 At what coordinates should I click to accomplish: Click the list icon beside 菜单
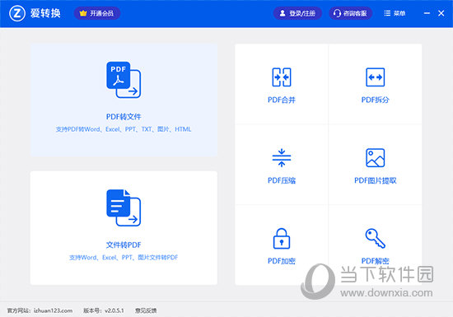click(387, 13)
